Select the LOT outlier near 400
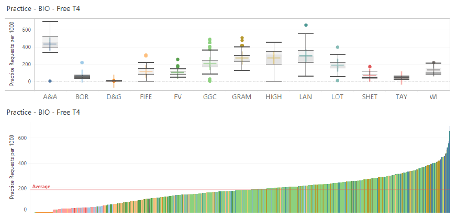457x220 pixels. pos(338,47)
